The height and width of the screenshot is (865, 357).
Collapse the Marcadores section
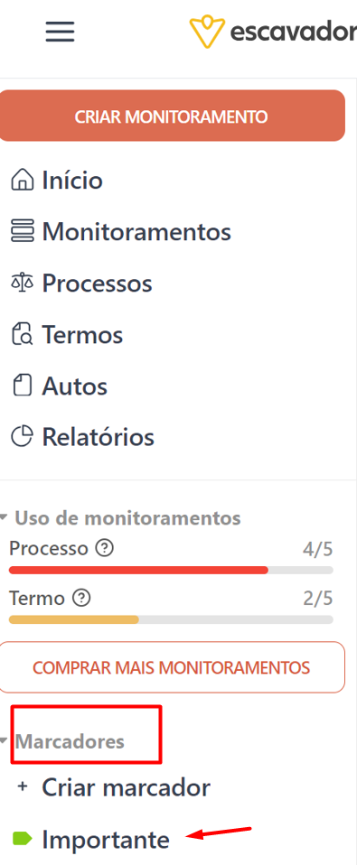(x=5, y=740)
